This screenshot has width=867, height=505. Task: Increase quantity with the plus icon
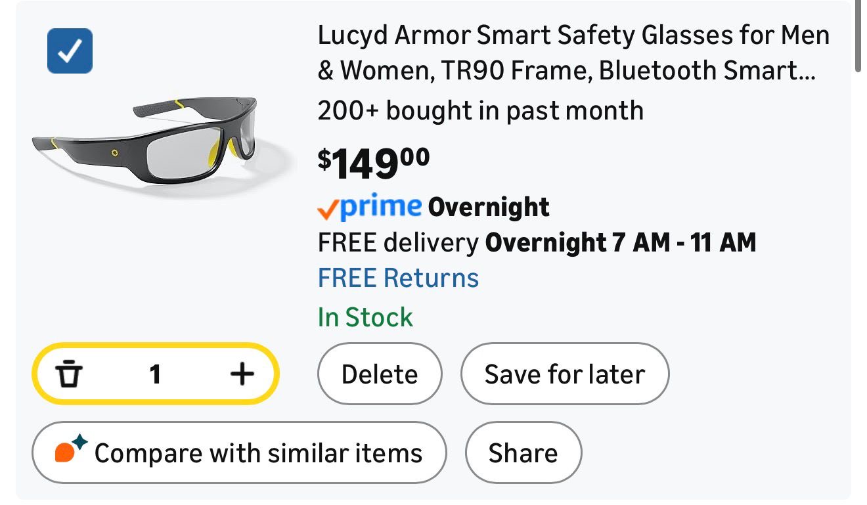point(242,374)
